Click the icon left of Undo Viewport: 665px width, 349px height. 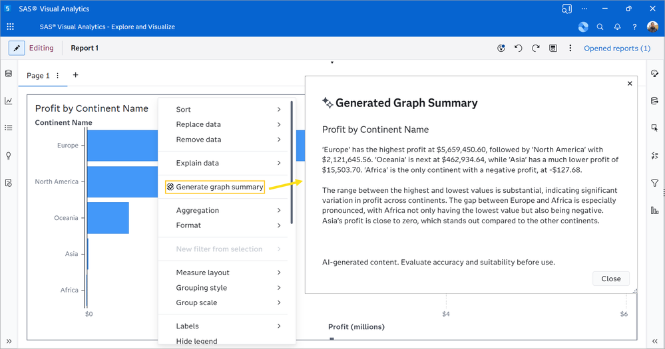pyautogui.click(x=501, y=49)
